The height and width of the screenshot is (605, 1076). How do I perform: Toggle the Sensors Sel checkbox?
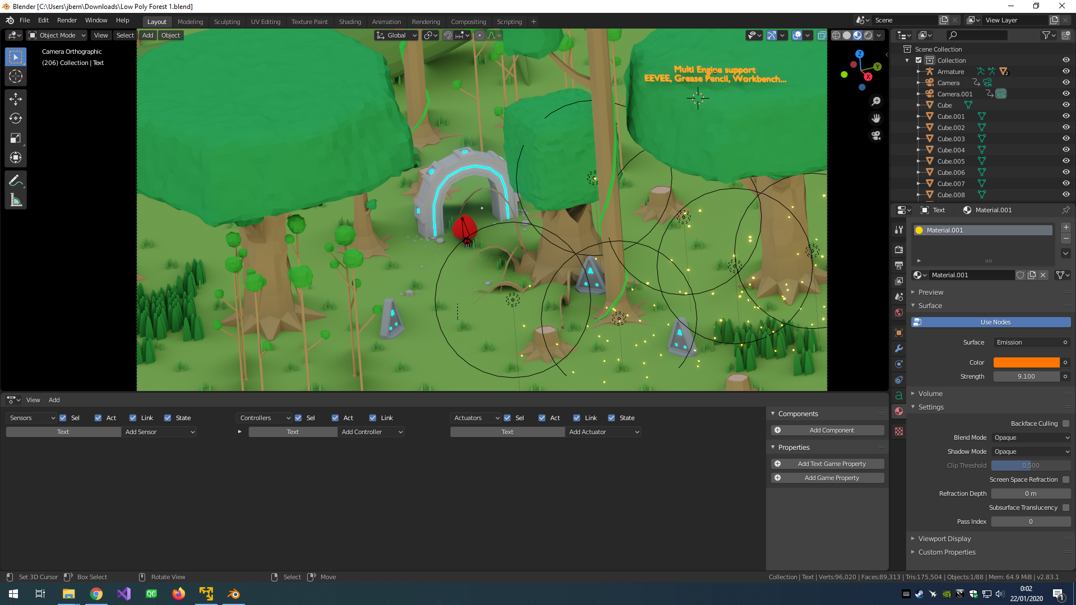63,418
